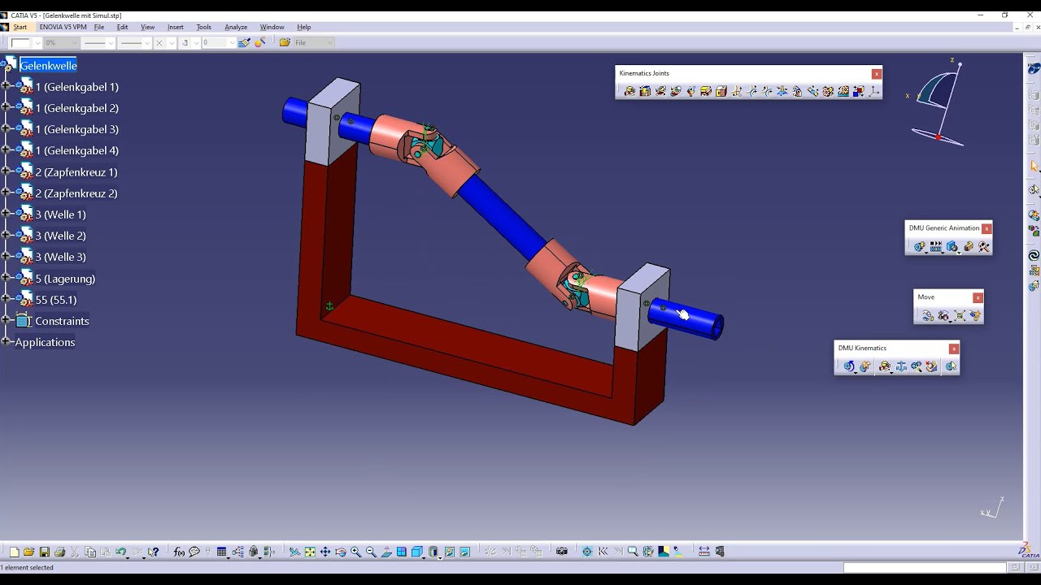Click the Save disk icon in bottom toolbar
Viewport: 1041px width, 585px height.
(44, 552)
